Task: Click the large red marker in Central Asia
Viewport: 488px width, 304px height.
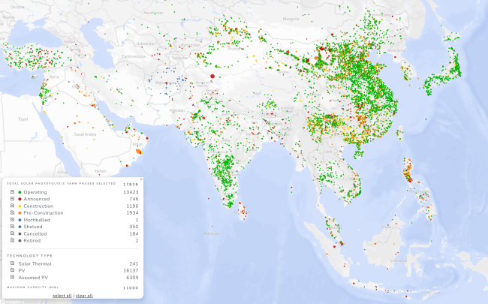Action: tap(212, 76)
